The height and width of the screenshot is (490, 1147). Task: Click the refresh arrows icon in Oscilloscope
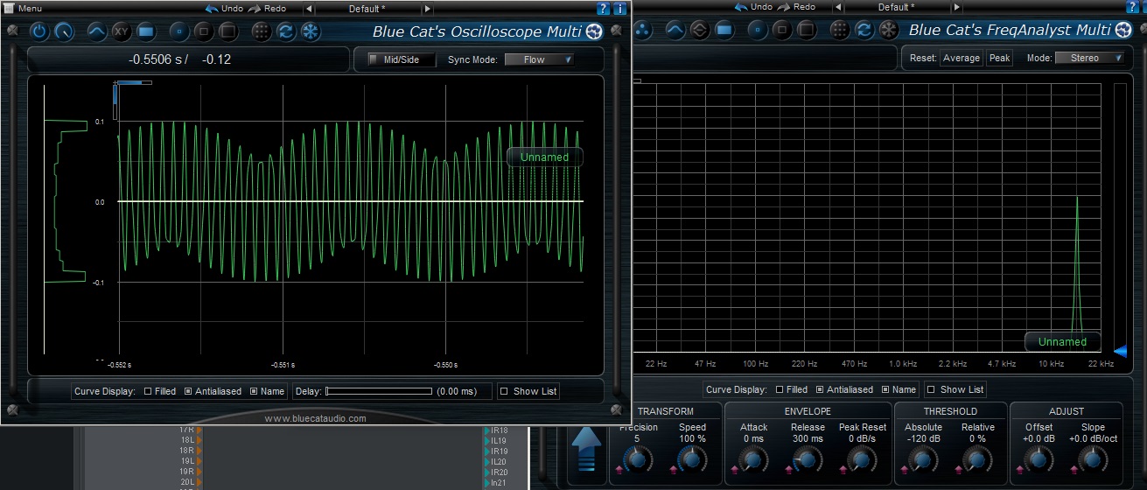point(285,31)
